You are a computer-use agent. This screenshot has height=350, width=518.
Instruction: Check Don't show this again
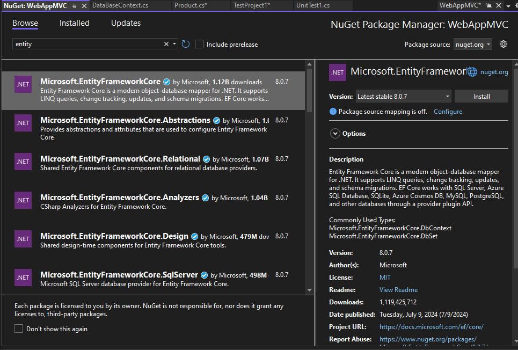pyautogui.click(x=19, y=329)
